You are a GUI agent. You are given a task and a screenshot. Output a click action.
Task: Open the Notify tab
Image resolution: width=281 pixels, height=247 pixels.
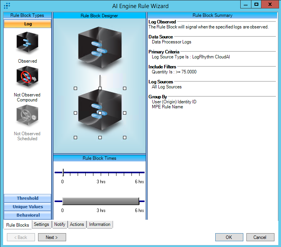tap(60, 224)
